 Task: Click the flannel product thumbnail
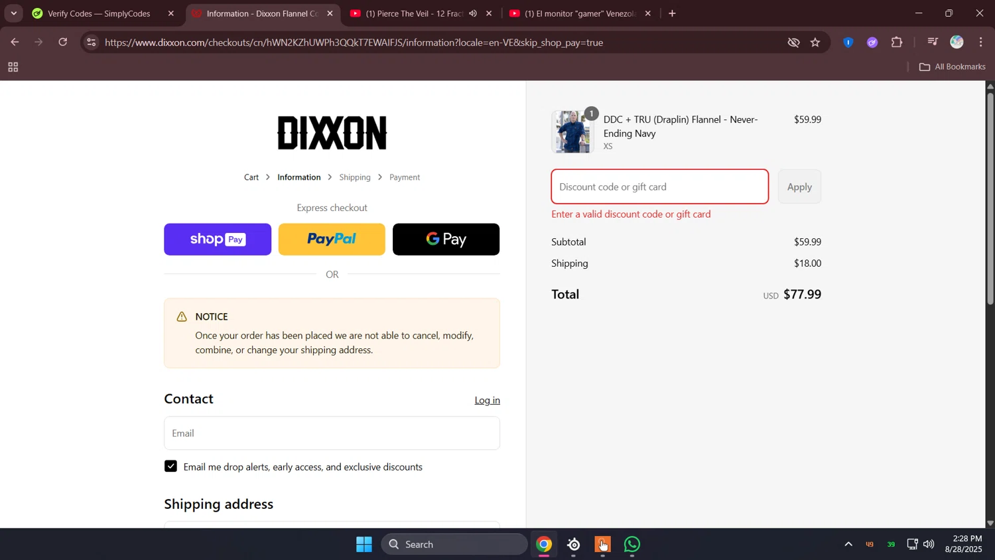coord(572,132)
